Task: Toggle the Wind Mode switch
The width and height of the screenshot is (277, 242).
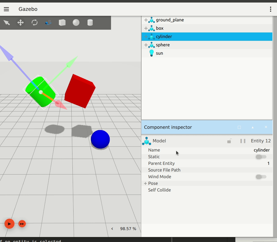Action: (261, 177)
